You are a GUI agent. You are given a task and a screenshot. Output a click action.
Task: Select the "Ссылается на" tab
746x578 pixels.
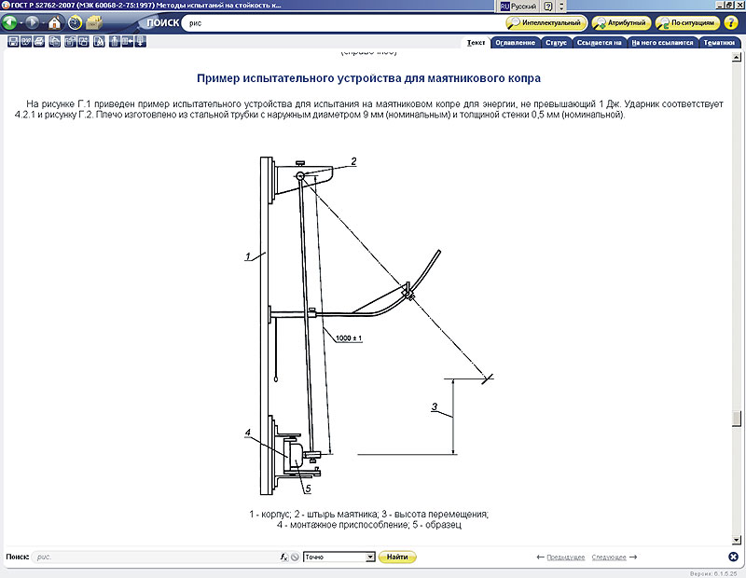pyautogui.click(x=599, y=42)
